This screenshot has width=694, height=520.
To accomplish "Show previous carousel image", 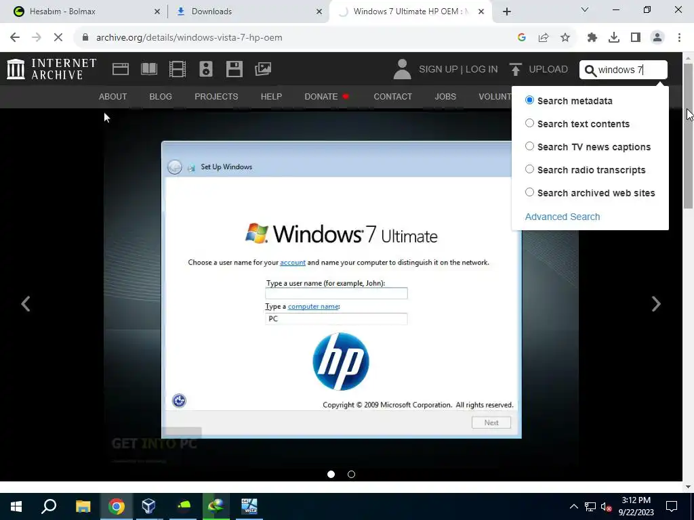I will point(26,304).
